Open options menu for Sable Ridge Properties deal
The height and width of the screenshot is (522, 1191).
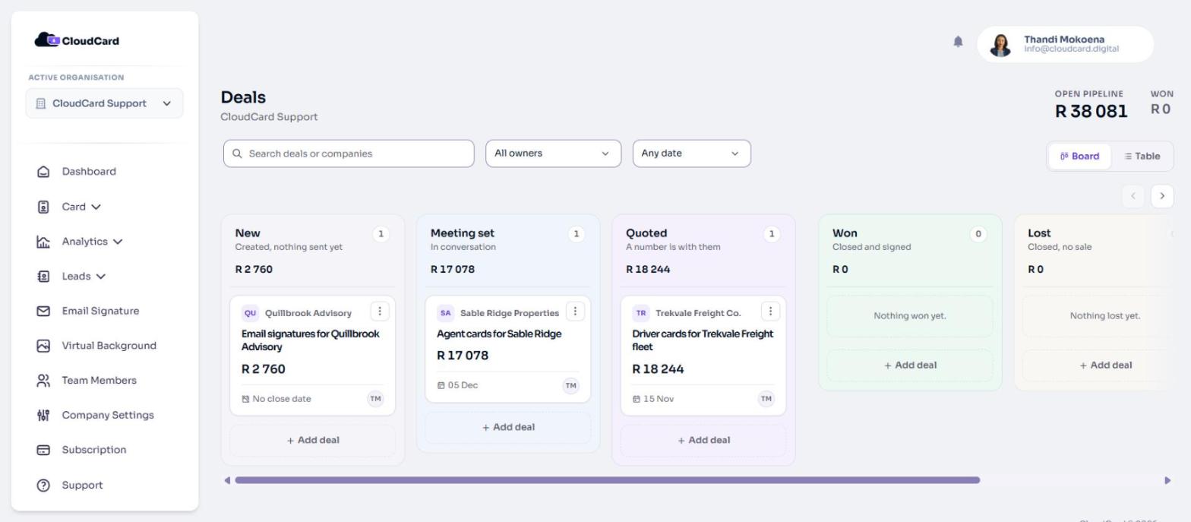575,312
